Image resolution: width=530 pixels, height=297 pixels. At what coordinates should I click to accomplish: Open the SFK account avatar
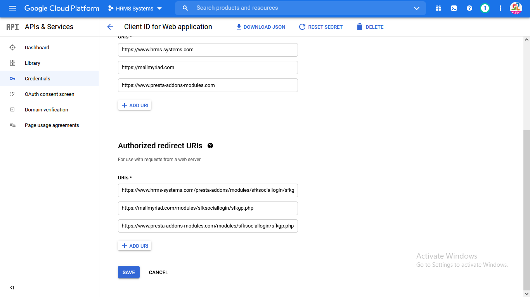pos(516,8)
